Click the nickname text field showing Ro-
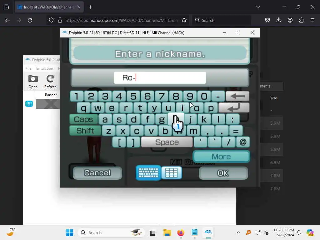This screenshot has height=240, width=320. coord(160,77)
